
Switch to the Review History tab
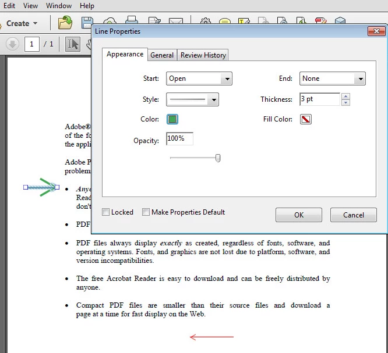(203, 55)
